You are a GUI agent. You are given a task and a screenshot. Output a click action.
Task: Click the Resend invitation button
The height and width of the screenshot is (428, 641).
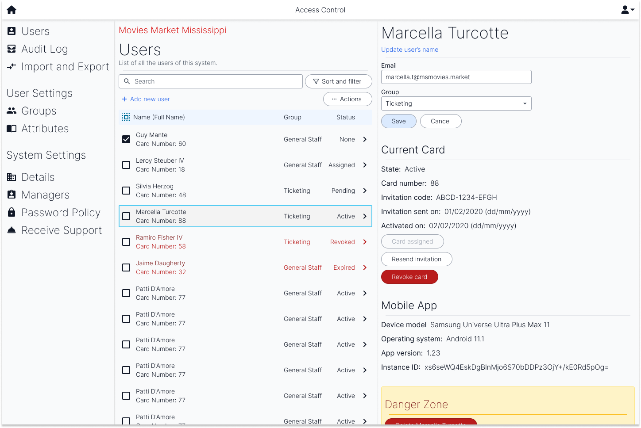416,259
